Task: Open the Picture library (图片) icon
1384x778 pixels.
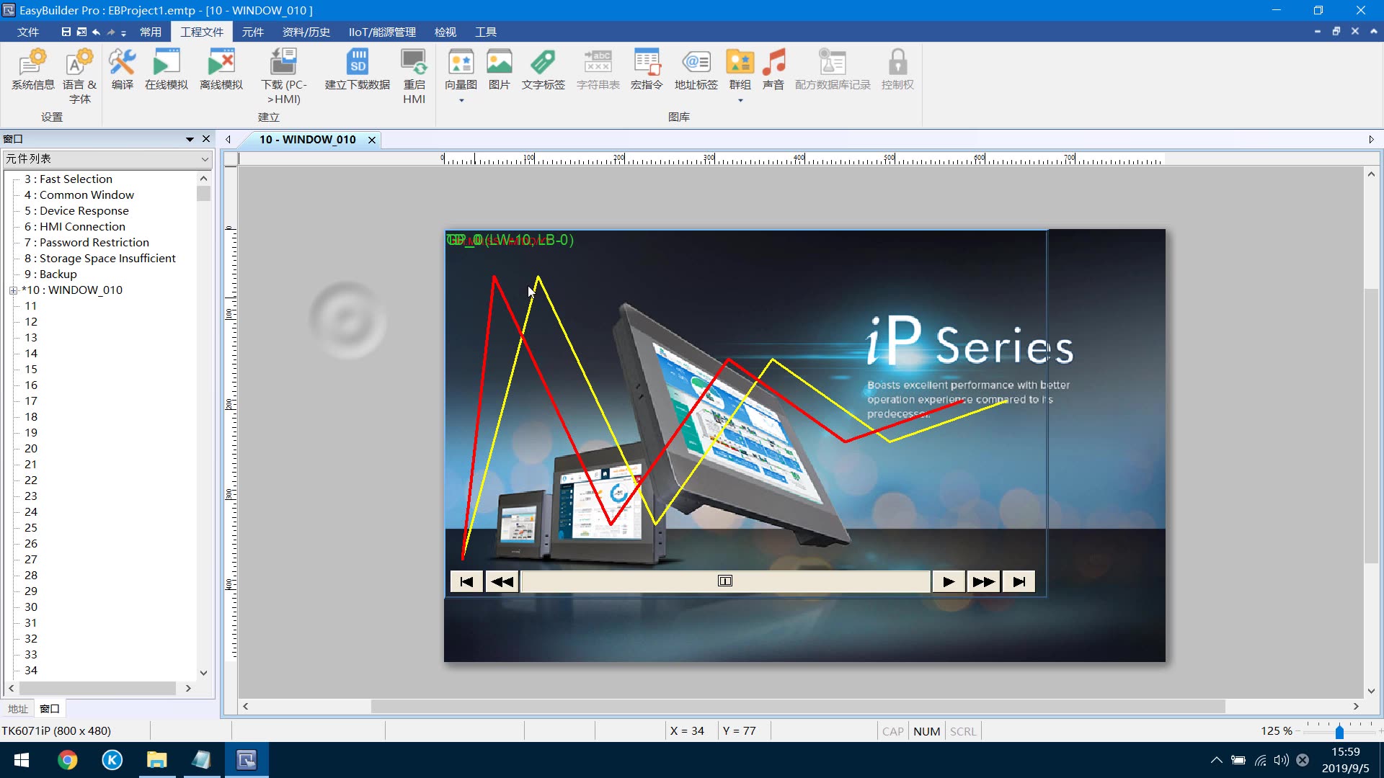Action: click(499, 70)
